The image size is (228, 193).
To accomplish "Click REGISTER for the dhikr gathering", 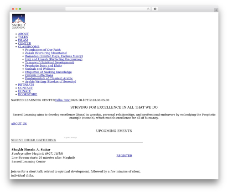I will [124, 156].
